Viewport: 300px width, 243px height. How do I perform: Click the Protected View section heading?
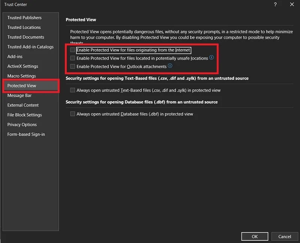[x=81, y=20]
